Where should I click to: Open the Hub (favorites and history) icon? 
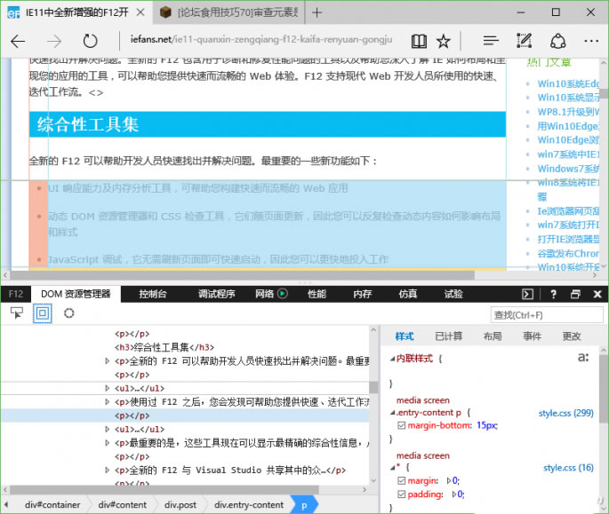[x=490, y=41]
